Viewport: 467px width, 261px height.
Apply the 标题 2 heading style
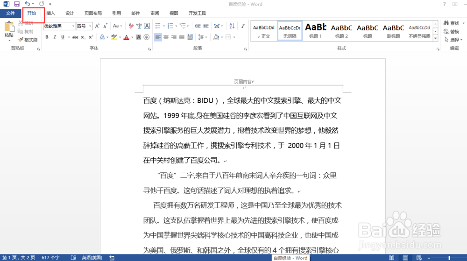coord(341,31)
